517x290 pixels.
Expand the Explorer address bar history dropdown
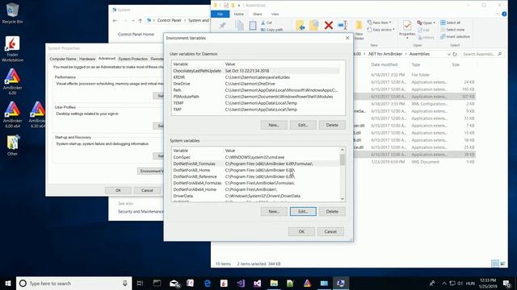(449, 54)
